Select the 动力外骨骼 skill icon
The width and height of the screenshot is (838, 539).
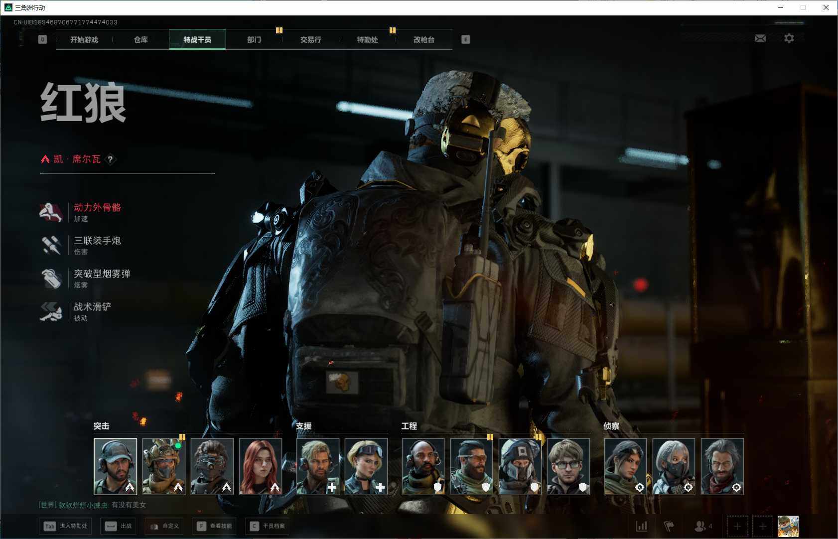[x=50, y=212]
